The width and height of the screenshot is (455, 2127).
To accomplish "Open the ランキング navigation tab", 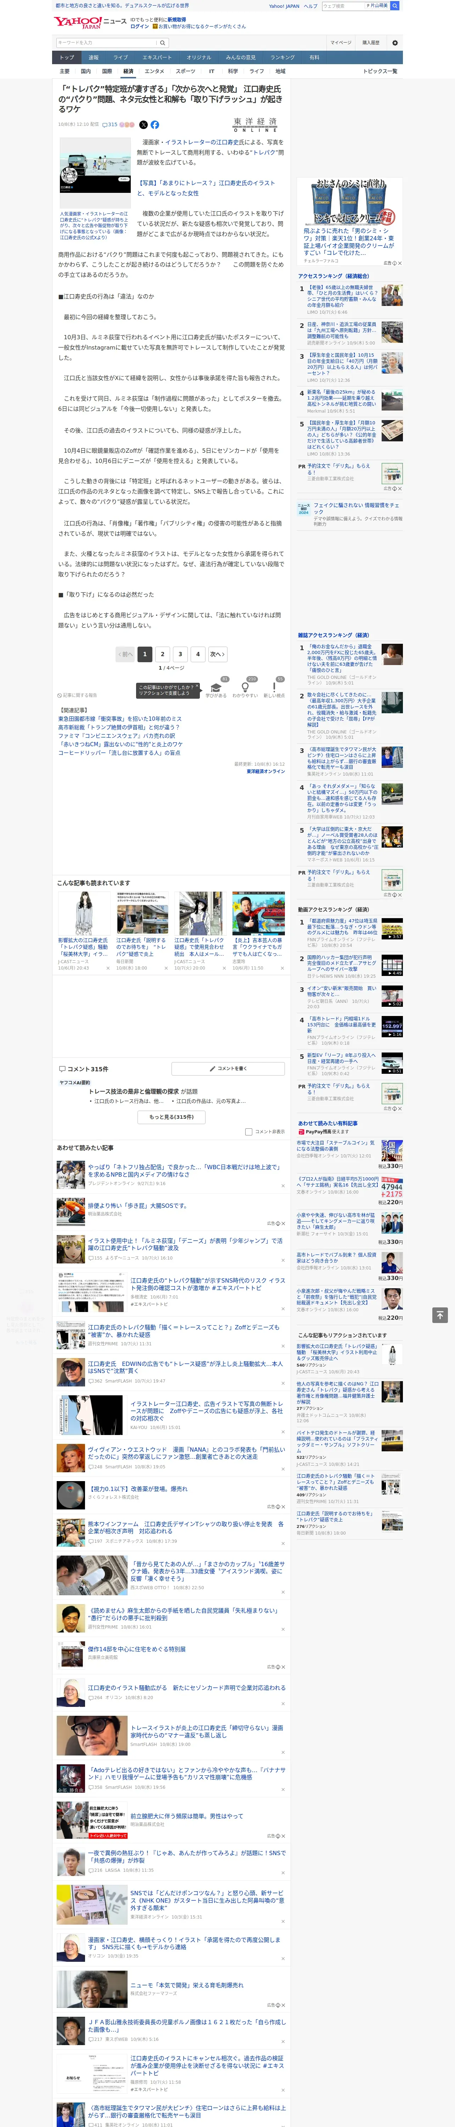I will tap(282, 58).
